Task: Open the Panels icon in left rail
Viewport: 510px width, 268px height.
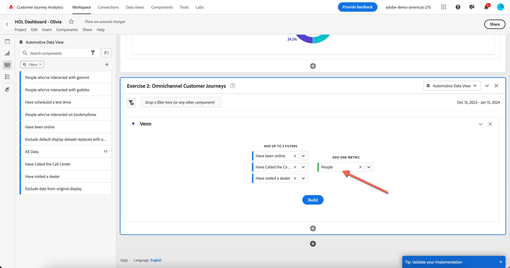Action: (x=7, y=42)
